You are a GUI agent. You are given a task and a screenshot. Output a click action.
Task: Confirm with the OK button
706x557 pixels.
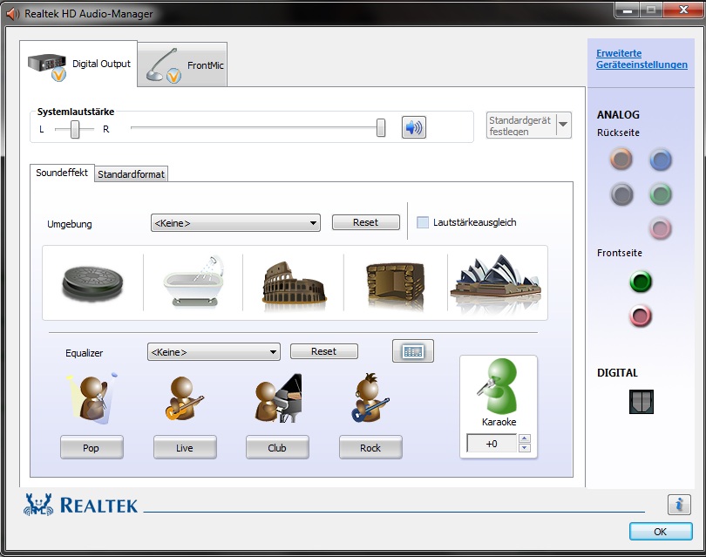pyautogui.click(x=661, y=532)
